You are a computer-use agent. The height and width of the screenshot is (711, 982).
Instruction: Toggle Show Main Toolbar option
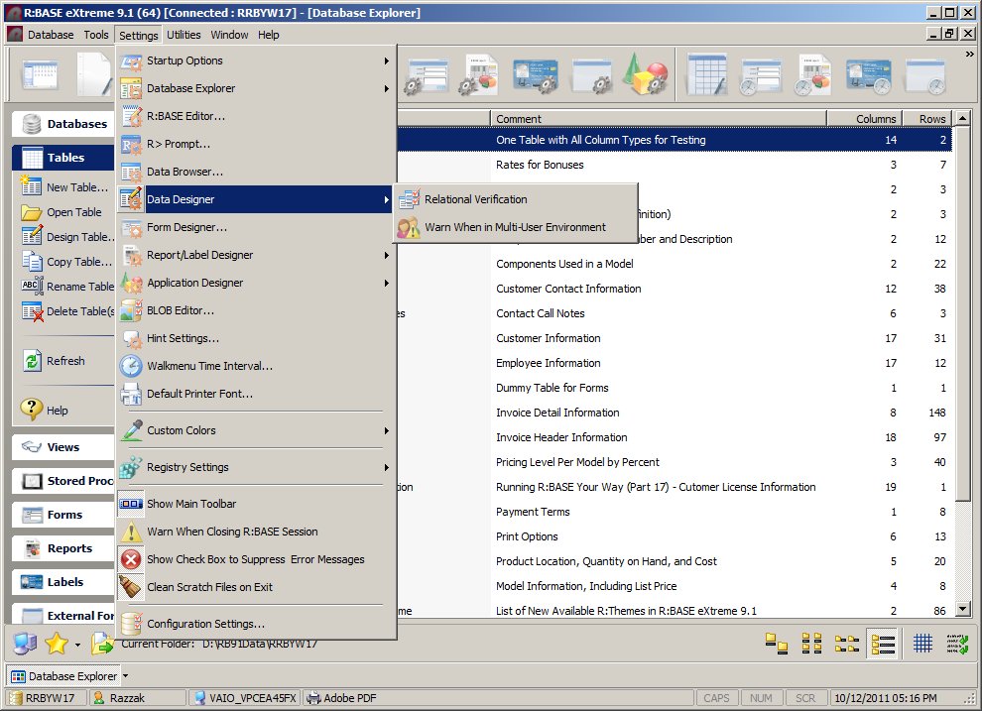pos(191,504)
